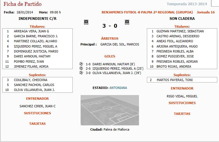Click the Ficha de Partido title
Image resolution: width=219 pixels, height=142 pixels.
pos(22,4)
